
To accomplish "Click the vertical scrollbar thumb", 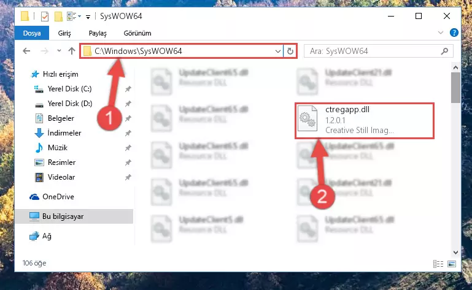I will (455, 88).
